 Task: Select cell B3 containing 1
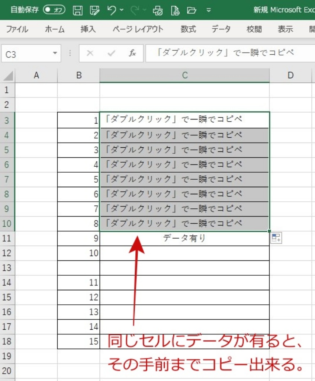click(78, 120)
